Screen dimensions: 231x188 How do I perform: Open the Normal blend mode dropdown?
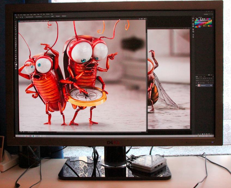[x=200, y=81]
